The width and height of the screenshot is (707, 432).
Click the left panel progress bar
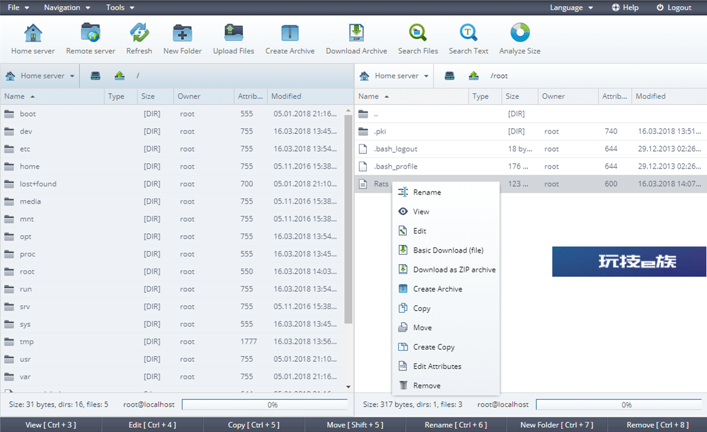tap(265, 404)
